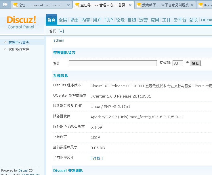212x175 pixels.
Task: Click the 有效期 days input field
Action: coord(178,63)
